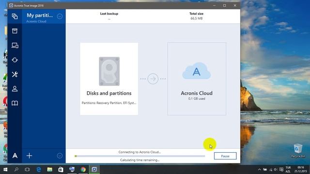Expand the chevron beside the add backup button
This screenshot has height=174, width=310.
60,156
